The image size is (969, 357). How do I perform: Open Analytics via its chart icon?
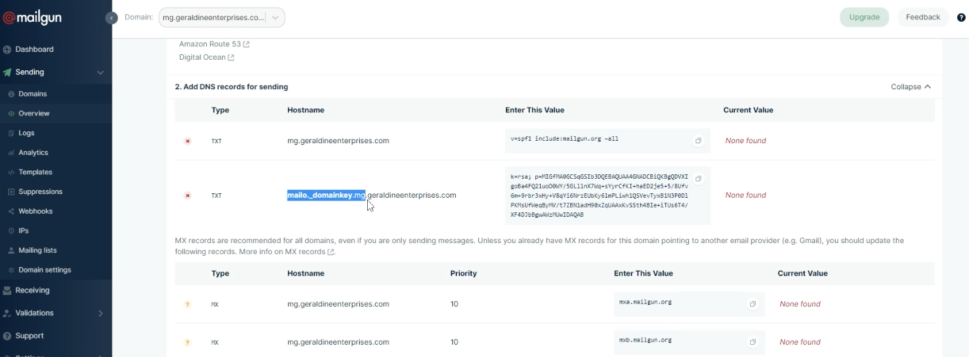coord(11,152)
